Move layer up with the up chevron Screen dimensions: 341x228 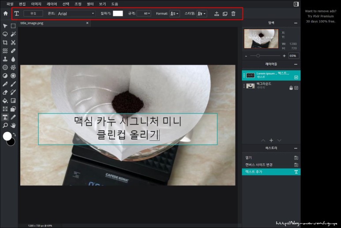(x=263, y=140)
